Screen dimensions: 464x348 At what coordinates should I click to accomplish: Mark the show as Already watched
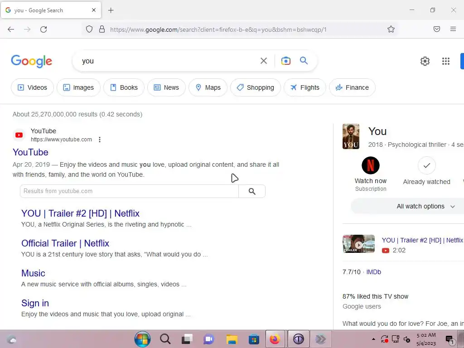tap(427, 165)
